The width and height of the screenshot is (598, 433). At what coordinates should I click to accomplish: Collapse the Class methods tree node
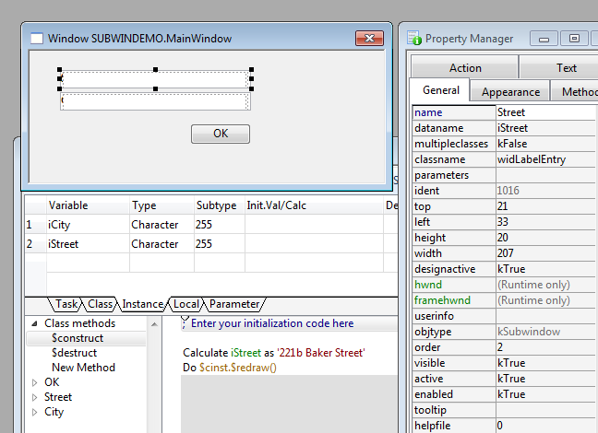[35, 323]
